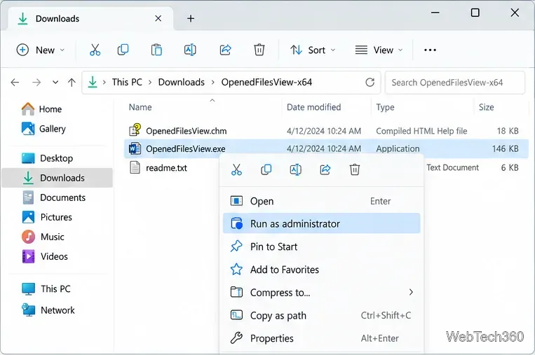Click the Copy icon in the top toolbar

123,50
